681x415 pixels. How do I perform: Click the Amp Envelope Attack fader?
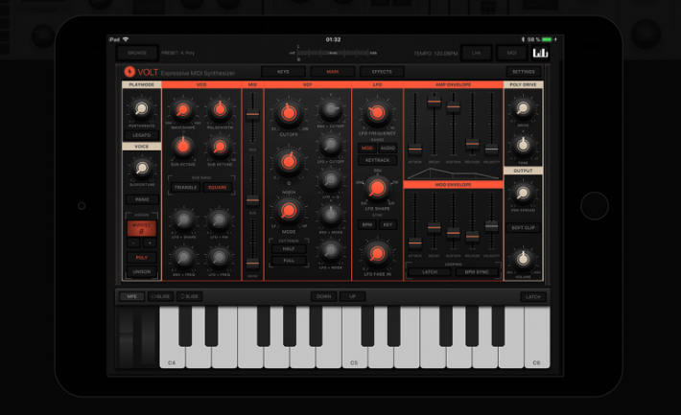[x=415, y=149]
